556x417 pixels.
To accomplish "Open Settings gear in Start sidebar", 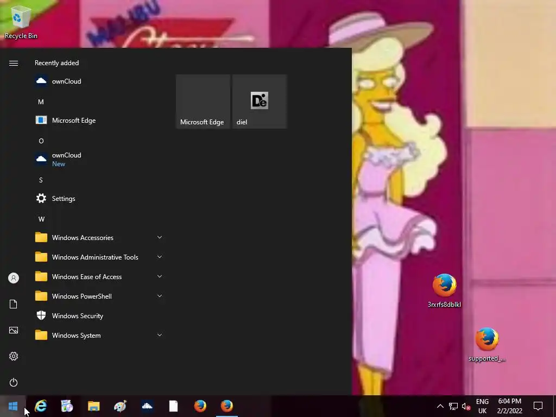I will [x=14, y=356].
